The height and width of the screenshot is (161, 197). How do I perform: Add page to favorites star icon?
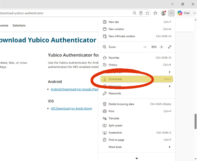pyautogui.click(x=147, y=13)
